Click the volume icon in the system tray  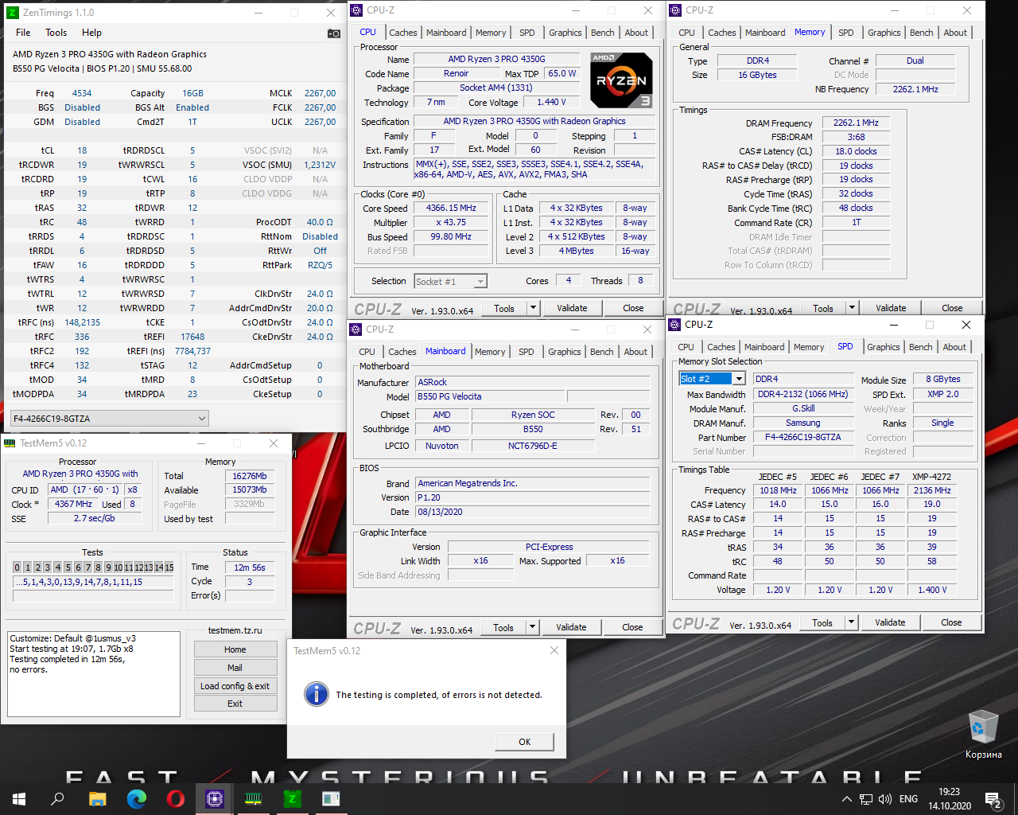(885, 798)
